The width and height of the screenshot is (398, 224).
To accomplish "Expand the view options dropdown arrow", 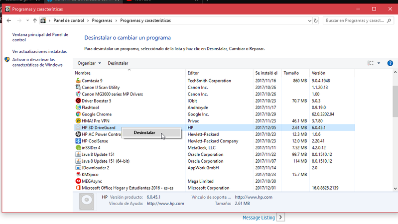I will pyautogui.click(x=379, y=63).
